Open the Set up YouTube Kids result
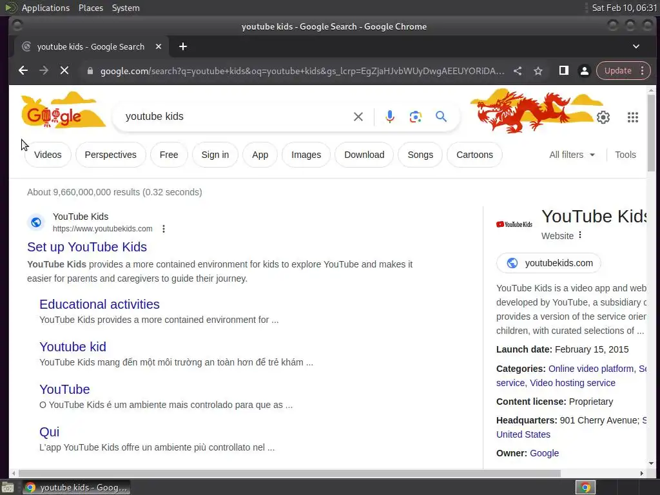 click(x=87, y=247)
